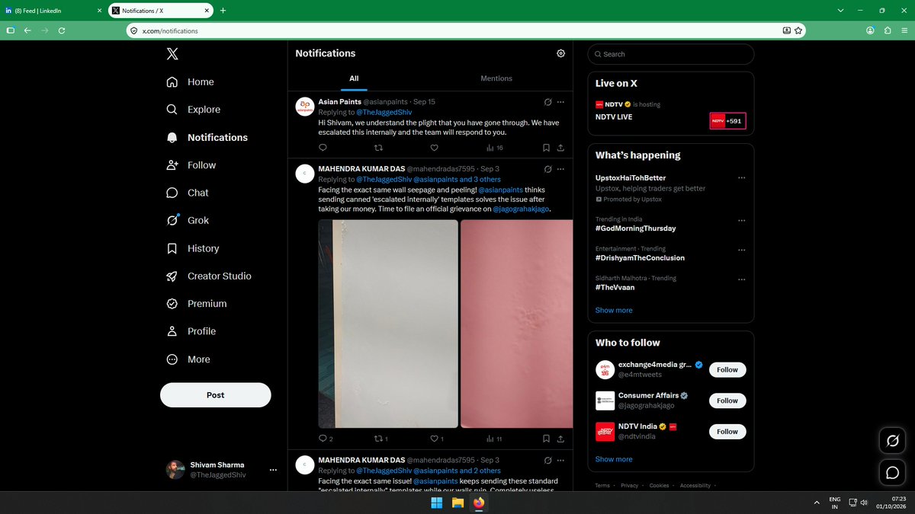Bookmark Mahendra's post with wall photos
This screenshot has height=514, width=915.
546,439
